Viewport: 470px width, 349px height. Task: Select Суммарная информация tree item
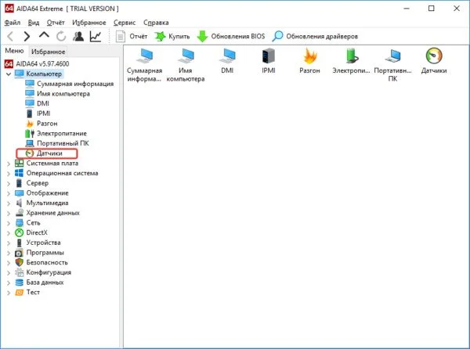click(75, 84)
